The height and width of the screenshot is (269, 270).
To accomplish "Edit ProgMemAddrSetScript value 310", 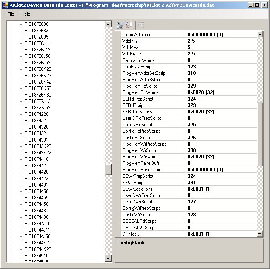I will [221, 73].
